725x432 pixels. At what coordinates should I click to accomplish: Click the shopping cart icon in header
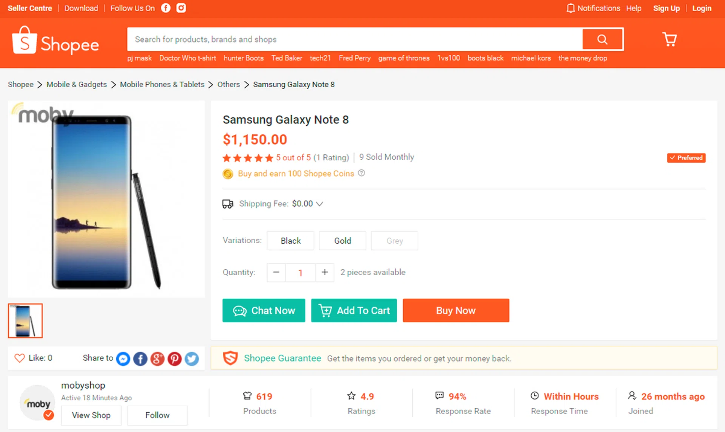(669, 39)
